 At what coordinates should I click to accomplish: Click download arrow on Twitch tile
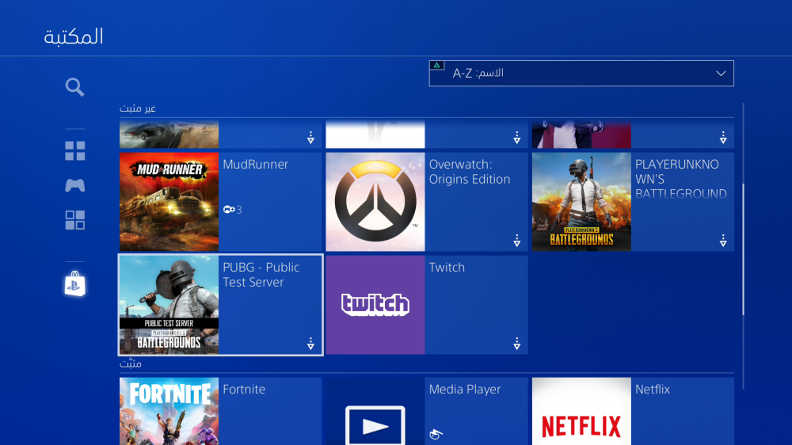point(516,344)
